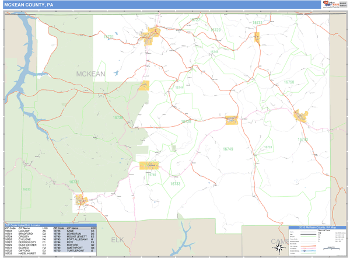Select the yellow Smethport borough area
Screen dimensions: 350x258
click(232, 120)
